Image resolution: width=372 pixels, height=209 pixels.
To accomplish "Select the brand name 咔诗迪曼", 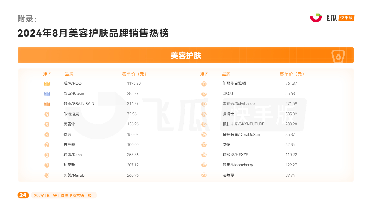I will tap(71, 114).
